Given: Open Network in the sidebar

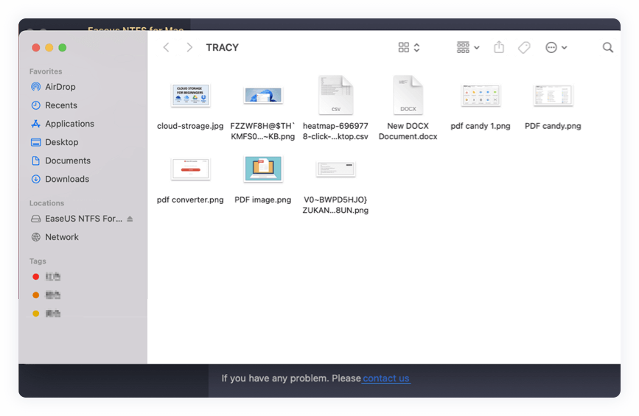Looking at the screenshot, I should [55, 237].
